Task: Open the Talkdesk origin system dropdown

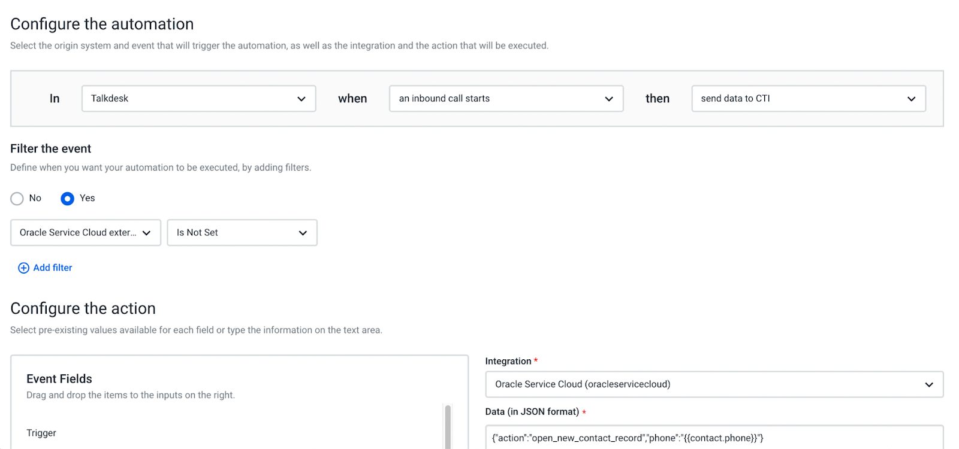Action: [199, 99]
